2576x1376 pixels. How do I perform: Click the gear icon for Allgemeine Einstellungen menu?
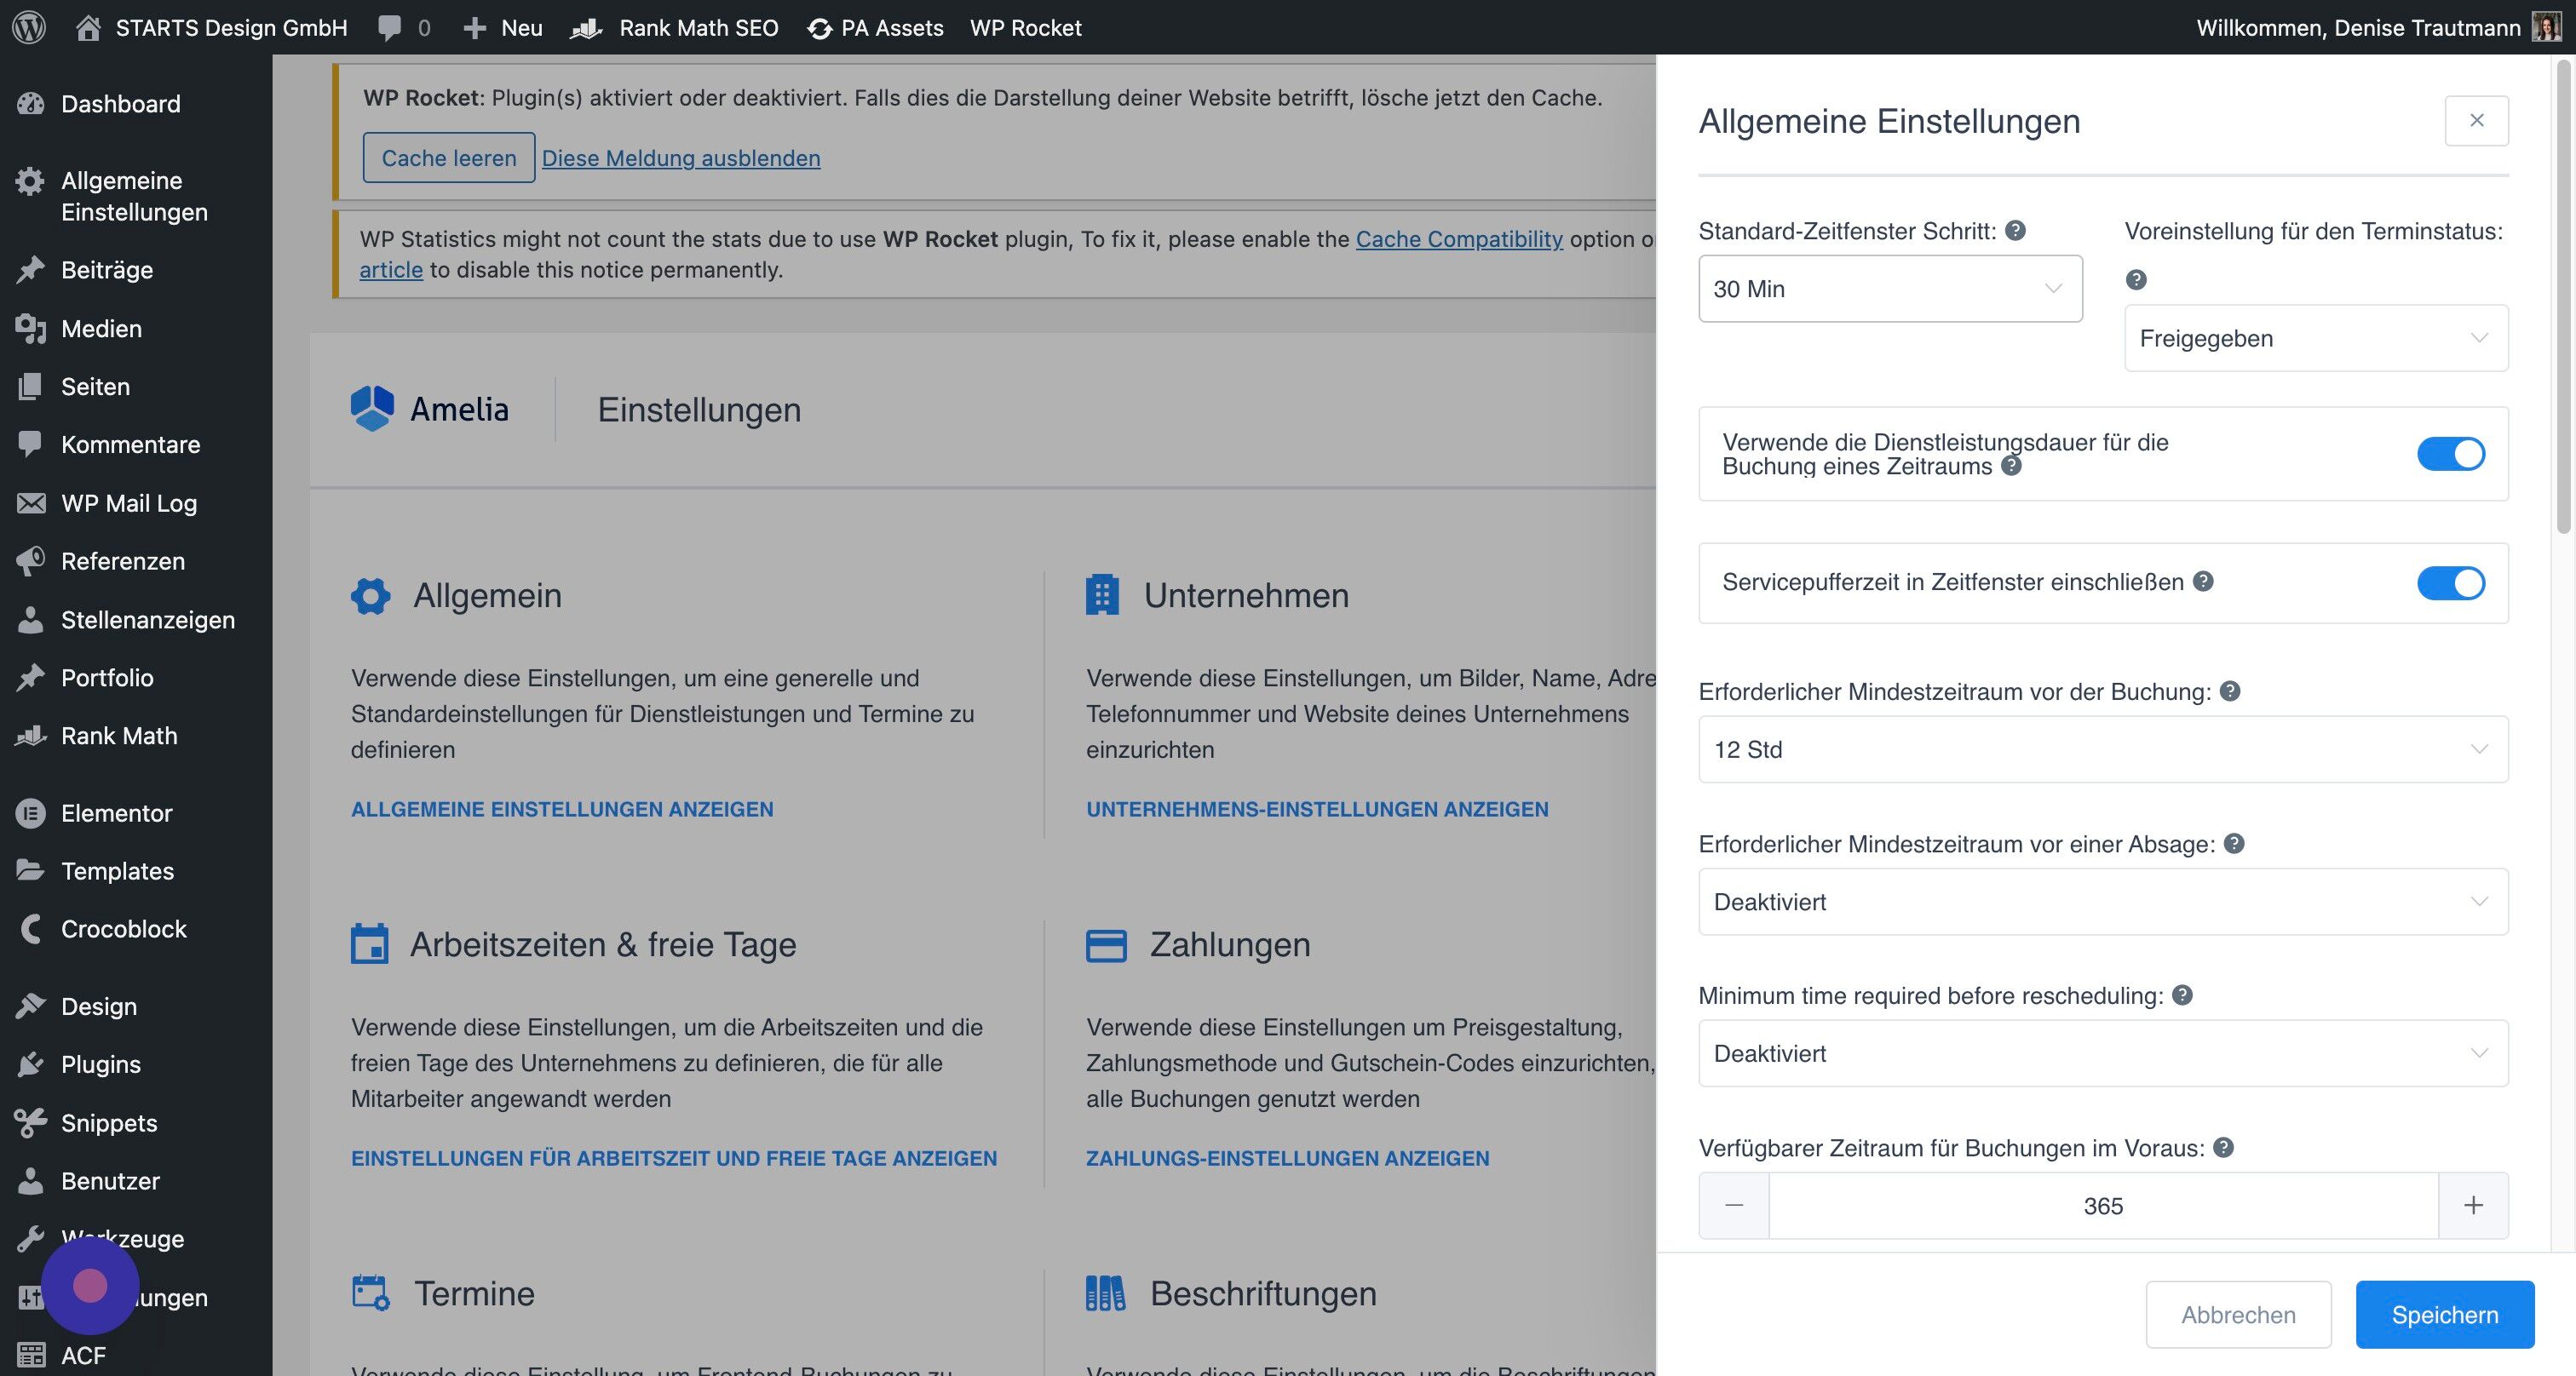31,181
